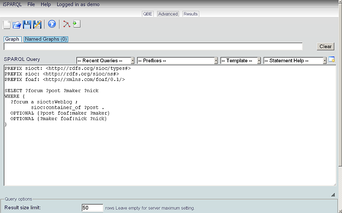Click the 'SELECT ?forum ?post ?maker ?nick' line
This screenshot has width=342, height=213.
[x=51, y=91]
